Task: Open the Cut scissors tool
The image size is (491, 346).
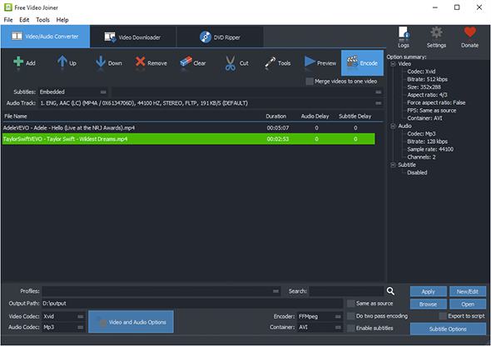Action: 231,63
